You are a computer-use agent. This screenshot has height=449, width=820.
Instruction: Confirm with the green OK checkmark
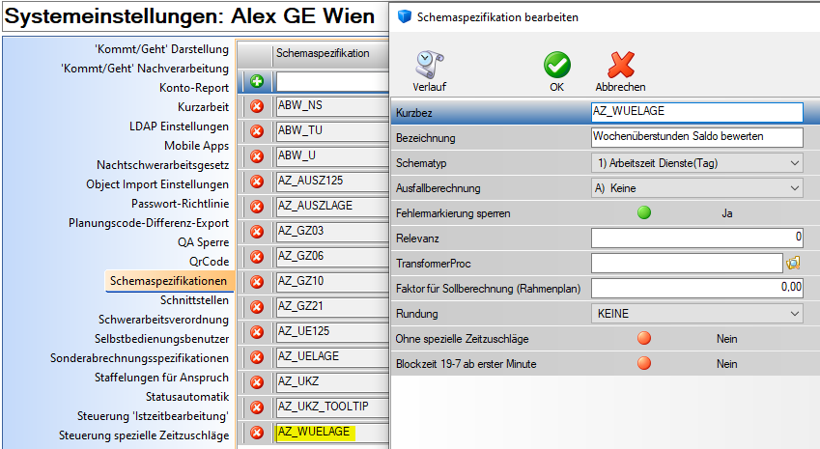click(x=556, y=66)
